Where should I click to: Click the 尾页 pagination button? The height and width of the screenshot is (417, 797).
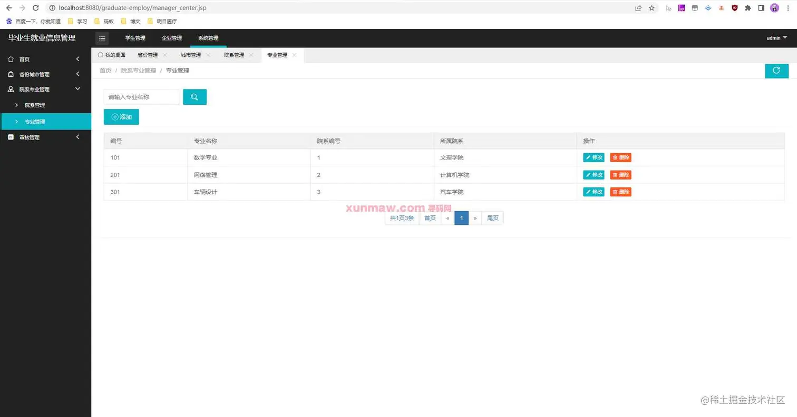(x=493, y=218)
